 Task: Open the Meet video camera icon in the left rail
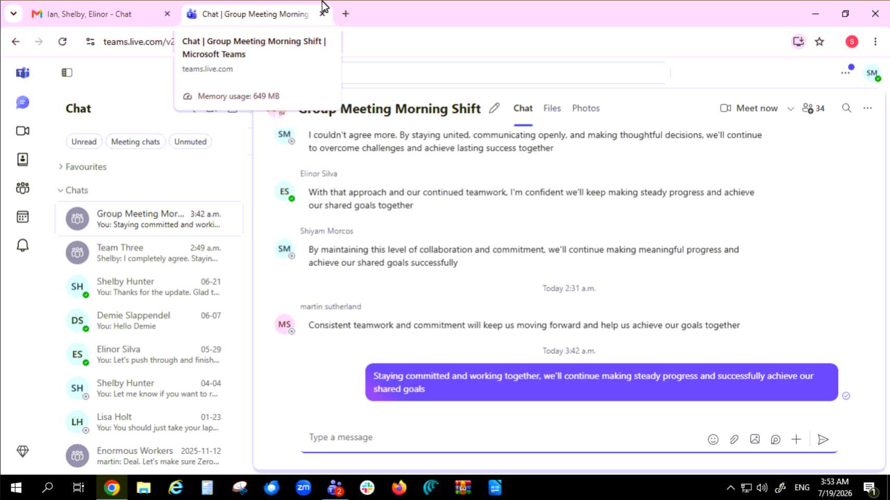(x=22, y=131)
